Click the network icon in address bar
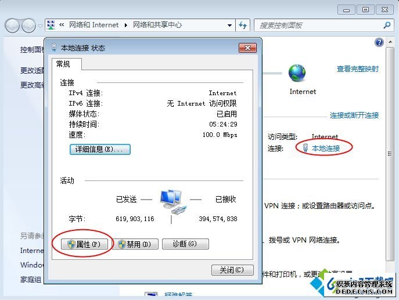399x300 pixels. (x=51, y=25)
